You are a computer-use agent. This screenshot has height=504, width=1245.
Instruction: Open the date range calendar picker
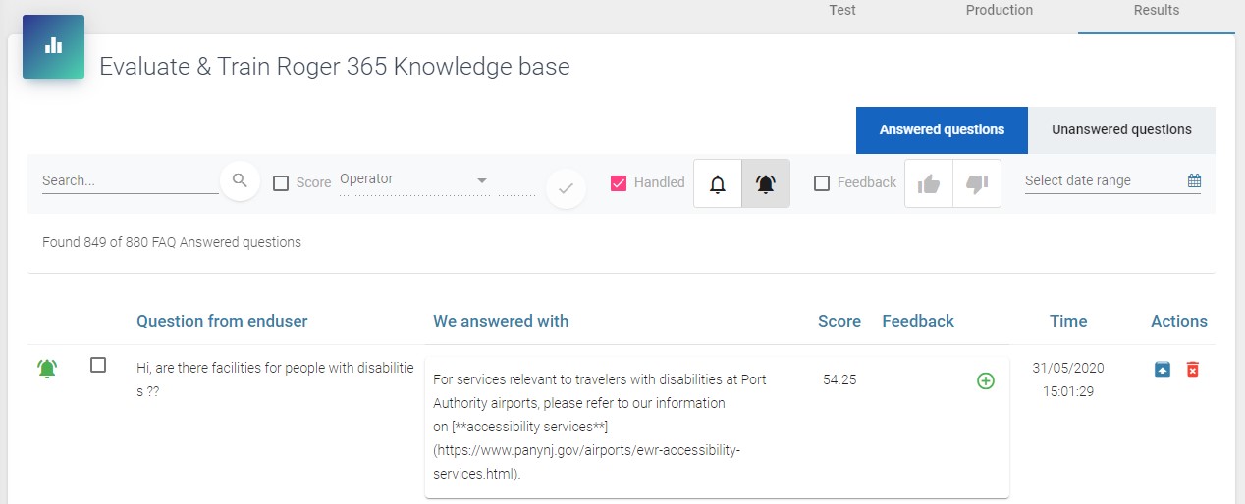(x=1194, y=180)
